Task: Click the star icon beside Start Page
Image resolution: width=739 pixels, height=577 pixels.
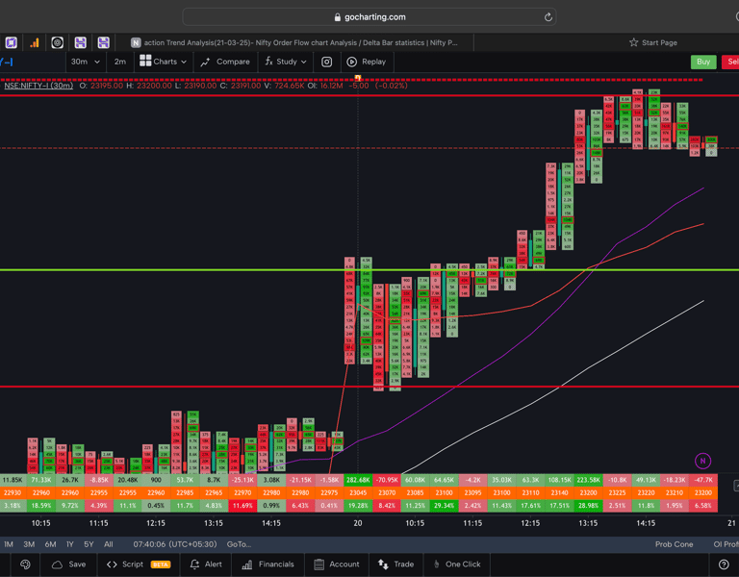Action: pyautogui.click(x=633, y=42)
